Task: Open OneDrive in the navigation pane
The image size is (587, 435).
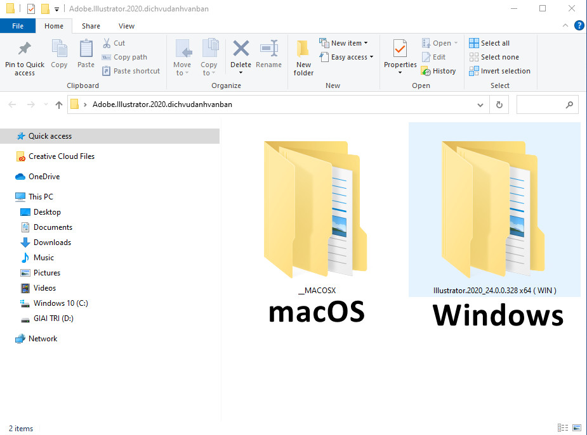Action: (37, 177)
